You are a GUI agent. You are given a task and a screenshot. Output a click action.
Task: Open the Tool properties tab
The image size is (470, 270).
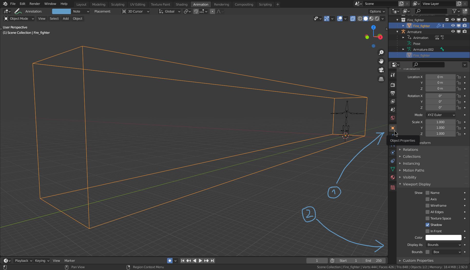(x=392, y=75)
